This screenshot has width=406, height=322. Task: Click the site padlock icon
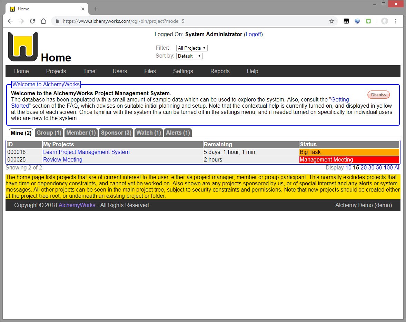click(57, 21)
